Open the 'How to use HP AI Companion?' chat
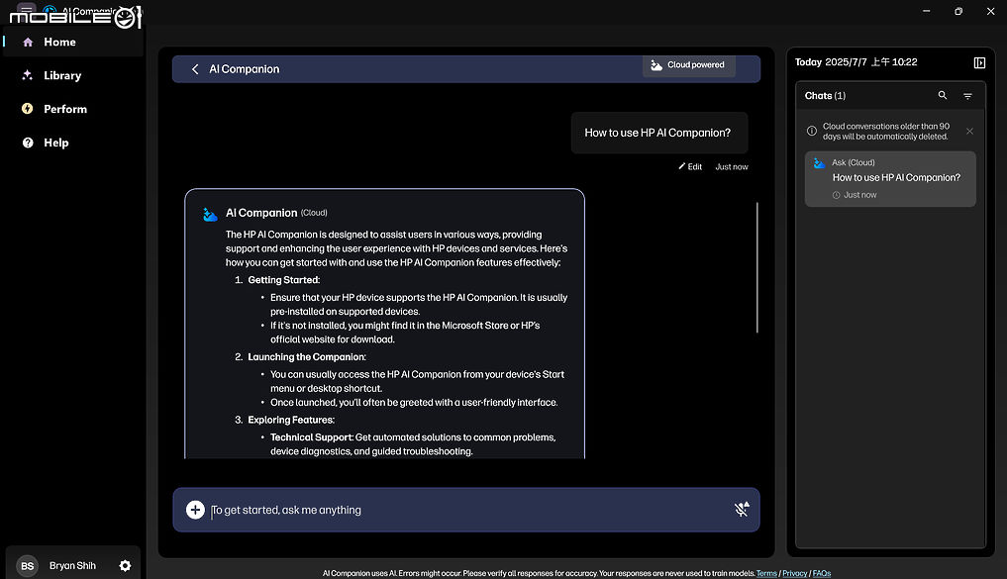This screenshot has height=579, width=1007. (x=890, y=178)
